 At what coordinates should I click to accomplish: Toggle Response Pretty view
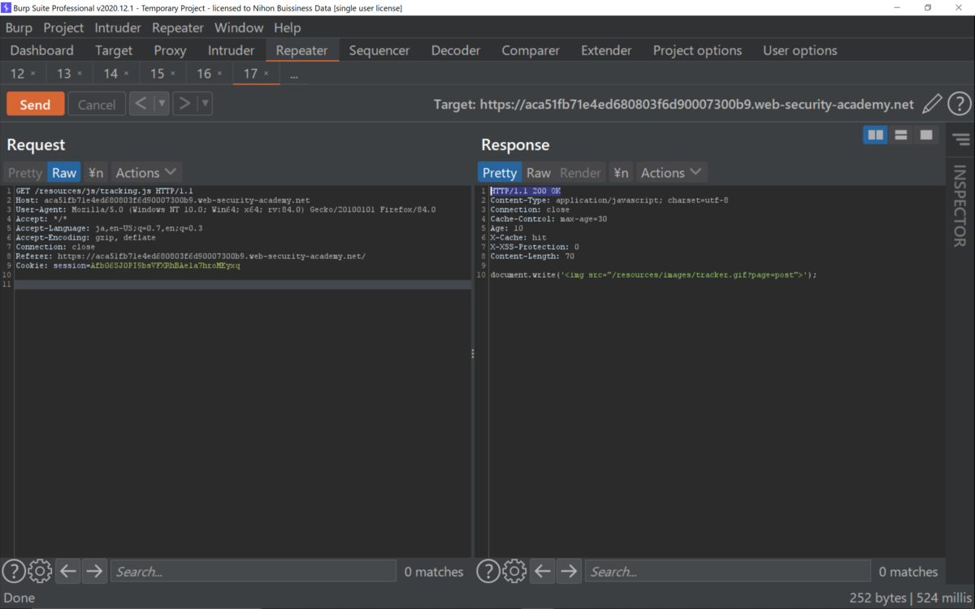coord(499,172)
